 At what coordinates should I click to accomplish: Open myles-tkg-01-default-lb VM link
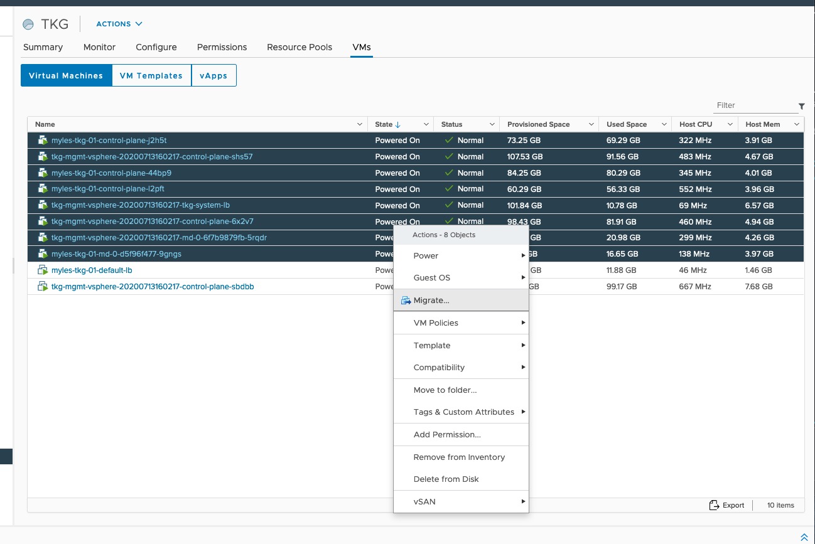[x=92, y=270]
